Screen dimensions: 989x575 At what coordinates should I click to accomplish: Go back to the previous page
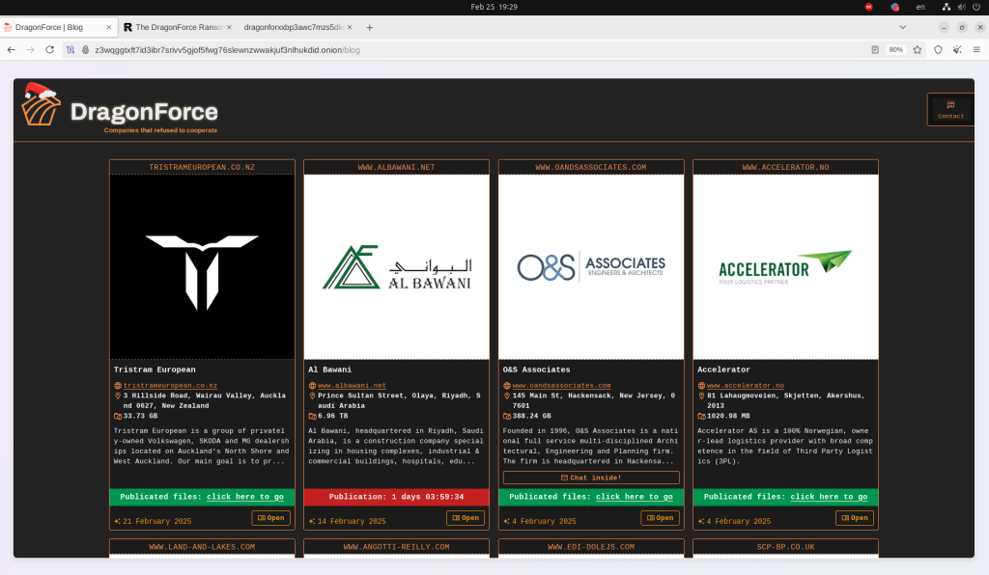tap(11, 50)
